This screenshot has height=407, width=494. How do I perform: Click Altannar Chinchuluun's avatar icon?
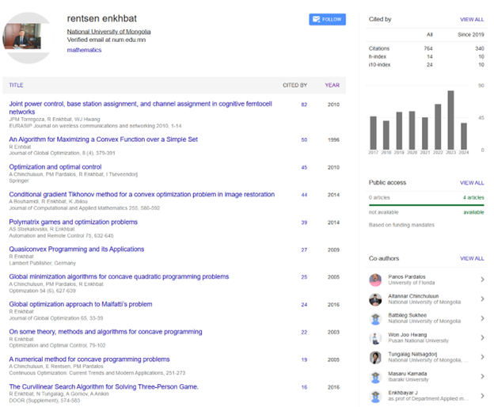[375, 299]
